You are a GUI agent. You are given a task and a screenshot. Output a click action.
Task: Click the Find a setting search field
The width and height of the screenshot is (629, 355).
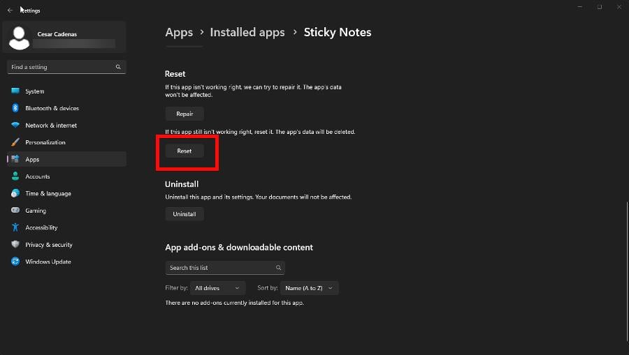pyautogui.click(x=66, y=67)
